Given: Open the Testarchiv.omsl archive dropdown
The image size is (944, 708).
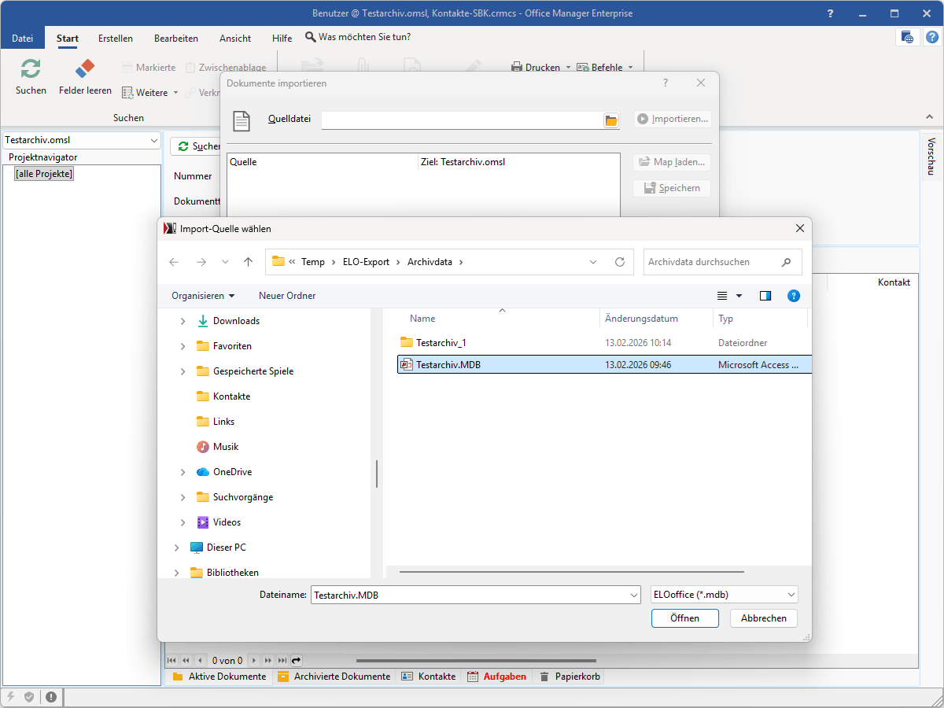Looking at the screenshot, I should [82, 140].
